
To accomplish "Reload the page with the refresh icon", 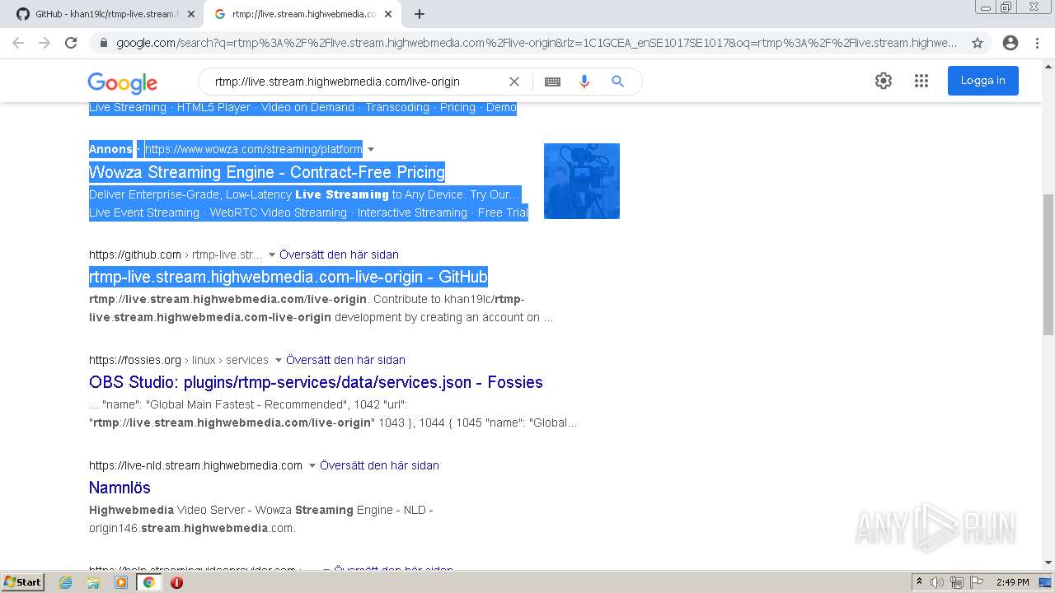I will (71, 43).
